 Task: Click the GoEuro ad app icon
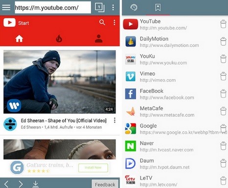pos(17,167)
